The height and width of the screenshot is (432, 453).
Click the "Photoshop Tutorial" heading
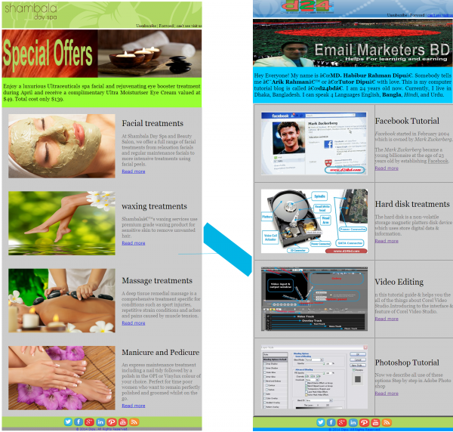click(407, 363)
